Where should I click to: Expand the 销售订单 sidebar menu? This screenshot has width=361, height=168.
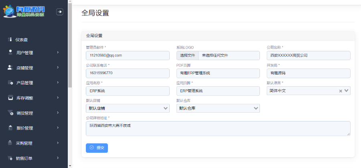click(58, 158)
